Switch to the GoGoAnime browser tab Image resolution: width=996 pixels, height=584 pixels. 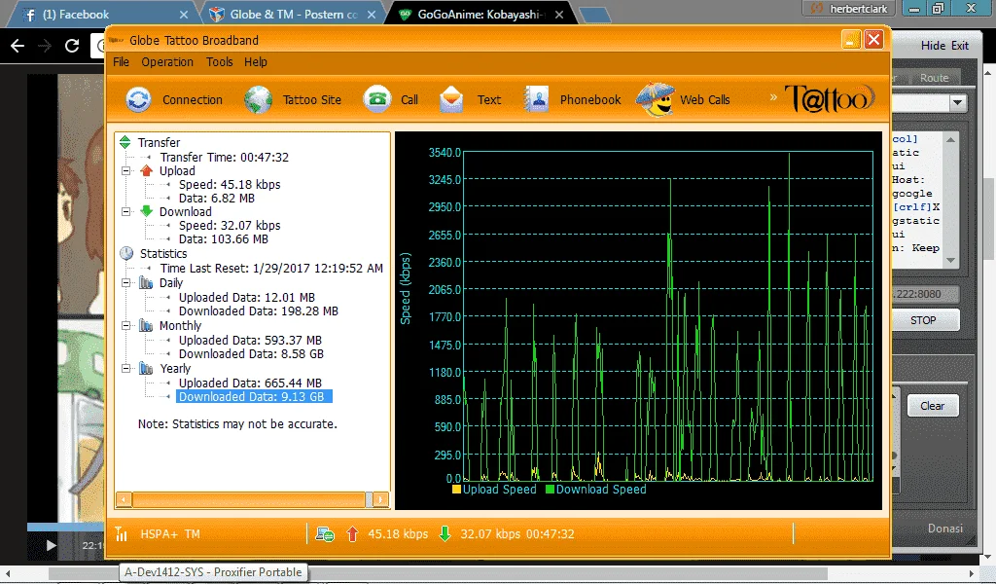(x=480, y=14)
